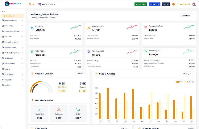The width and height of the screenshot is (199, 129).
Task: Toggle the Sales legend swatch in chart
Action: click(x=177, y=82)
